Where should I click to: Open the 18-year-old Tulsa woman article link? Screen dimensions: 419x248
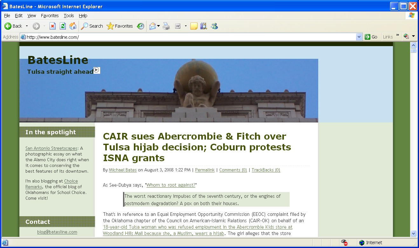tap(198, 231)
